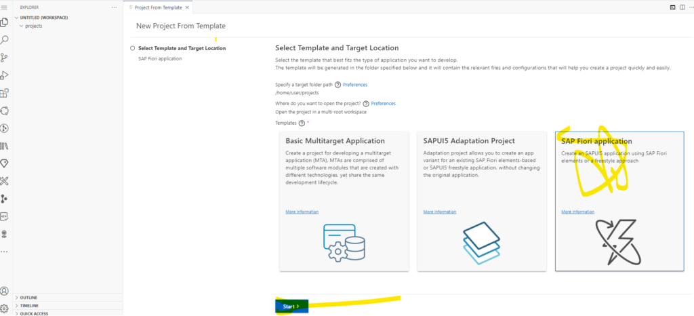Open the Explorer view icon

pos(5,22)
